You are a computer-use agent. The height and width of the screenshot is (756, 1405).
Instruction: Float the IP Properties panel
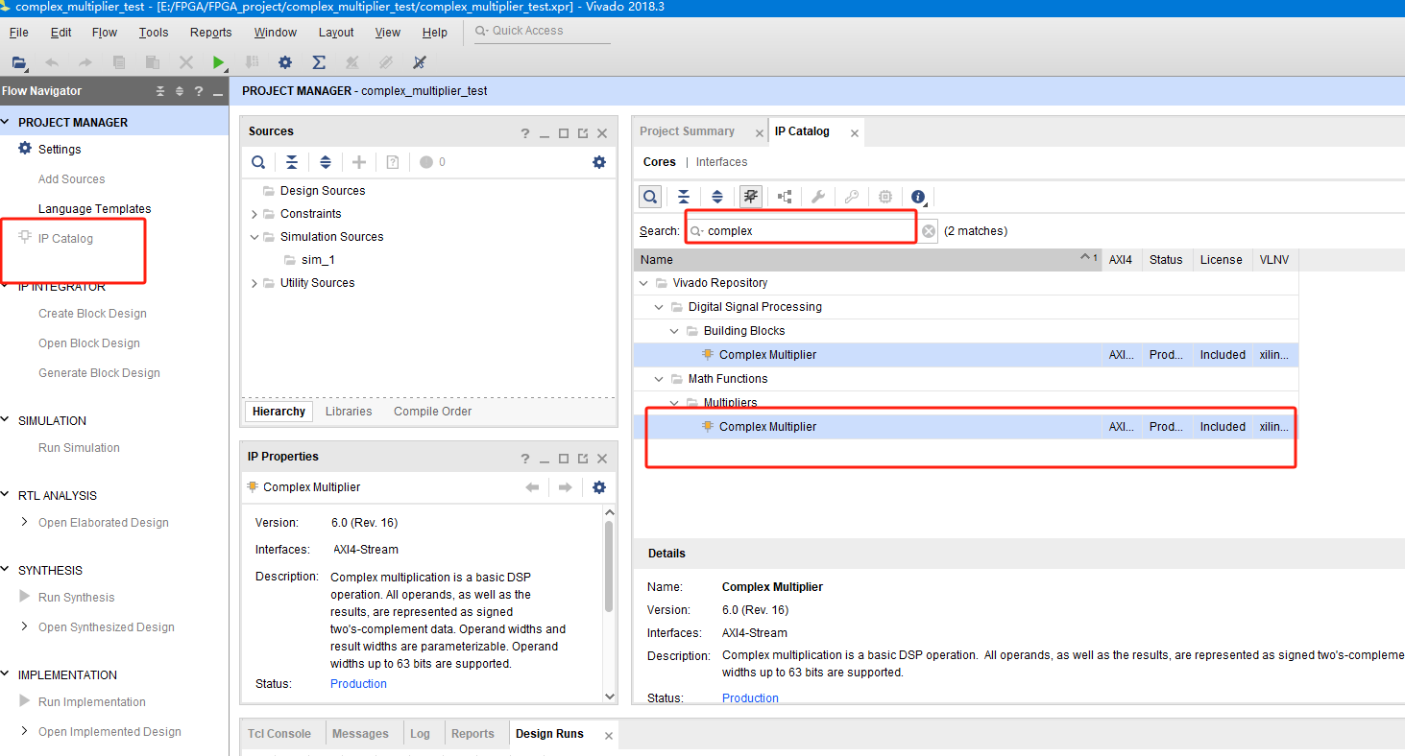click(x=583, y=459)
